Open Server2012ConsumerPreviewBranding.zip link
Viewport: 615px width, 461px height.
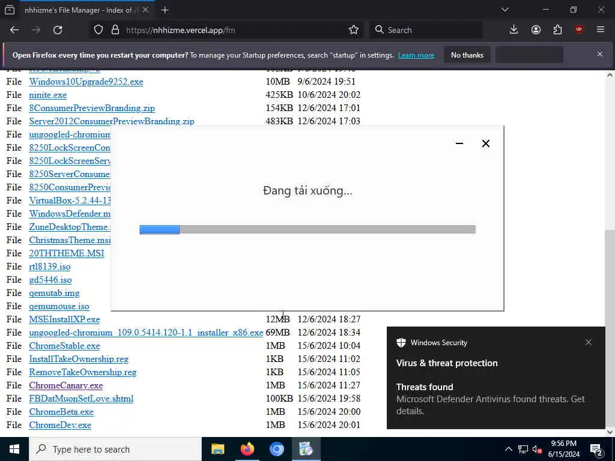[x=111, y=121]
